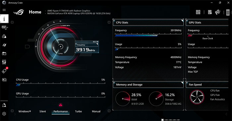Click the 8.9/31.2GB RAM text
This screenshot has width=232, height=121.
click(138, 104)
